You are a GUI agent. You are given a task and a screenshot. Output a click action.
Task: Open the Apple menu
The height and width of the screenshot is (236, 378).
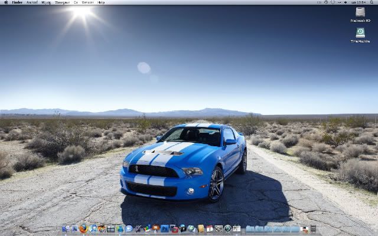pyautogui.click(x=6, y=2)
